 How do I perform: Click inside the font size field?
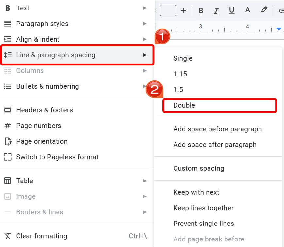click(168, 10)
